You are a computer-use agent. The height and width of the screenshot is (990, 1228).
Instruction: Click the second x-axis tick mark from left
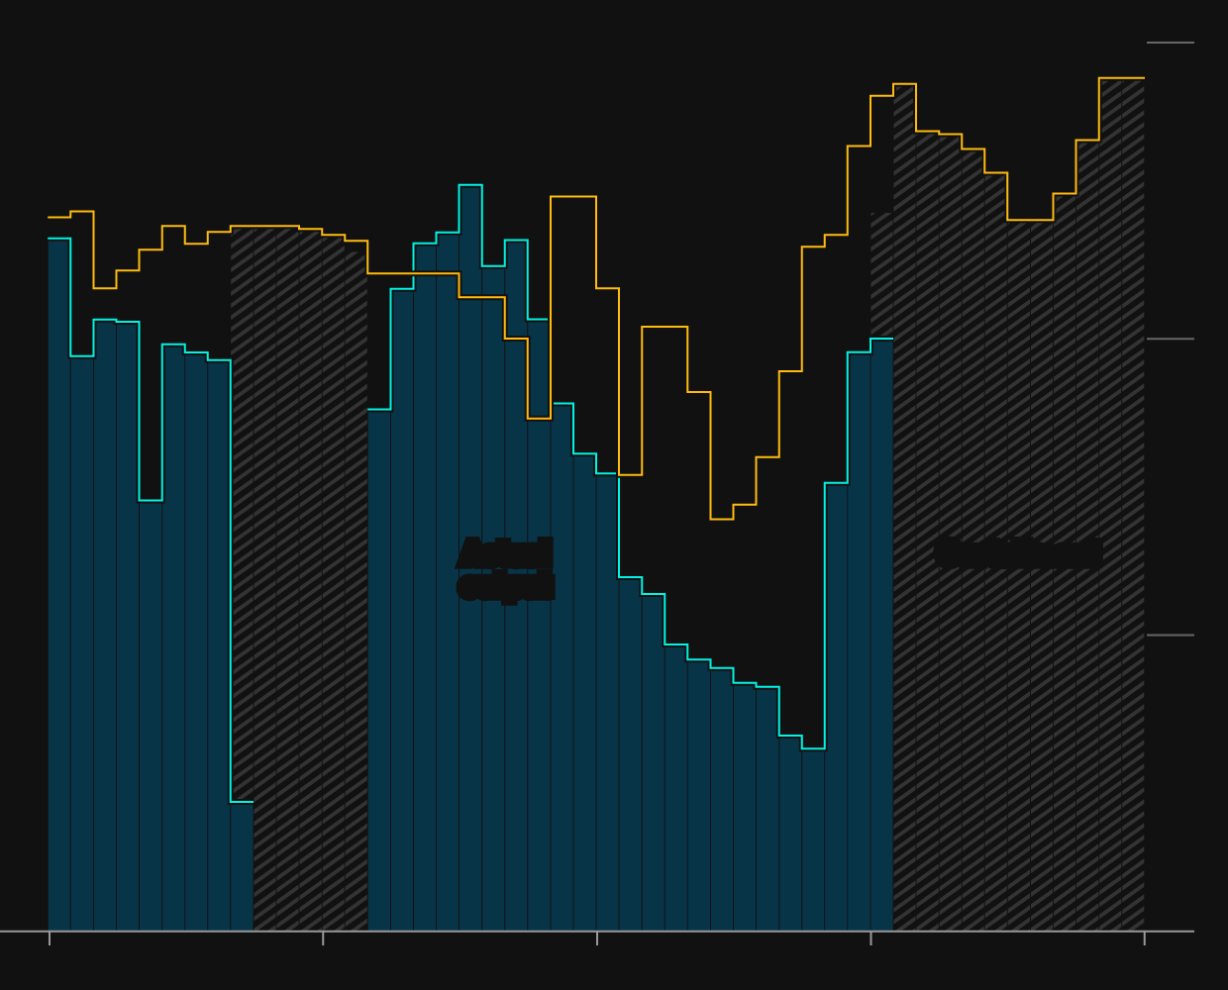[323, 938]
